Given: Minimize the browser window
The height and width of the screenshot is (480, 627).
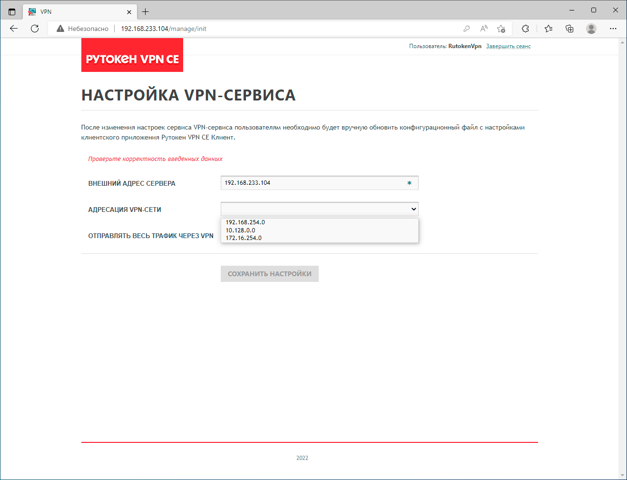Looking at the screenshot, I should [x=572, y=10].
